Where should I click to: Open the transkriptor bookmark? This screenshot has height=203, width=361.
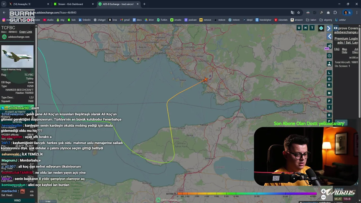263,20
